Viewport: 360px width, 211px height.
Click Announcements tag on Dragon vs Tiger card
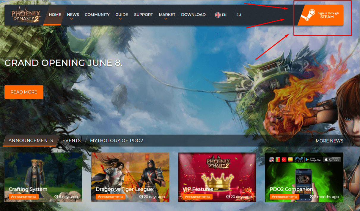(x=111, y=197)
